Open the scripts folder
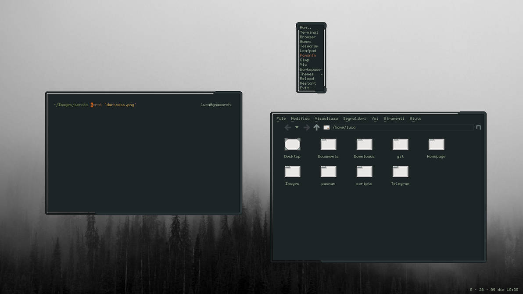The width and height of the screenshot is (523, 294). click(364, 172)
